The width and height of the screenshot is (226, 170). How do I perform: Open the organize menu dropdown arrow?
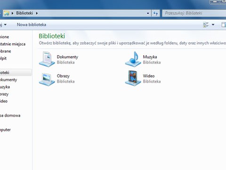tap(5, 25)
